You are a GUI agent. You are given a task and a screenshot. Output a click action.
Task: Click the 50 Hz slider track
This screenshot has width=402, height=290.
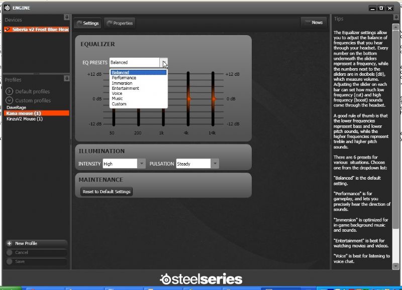coord(114,117)
